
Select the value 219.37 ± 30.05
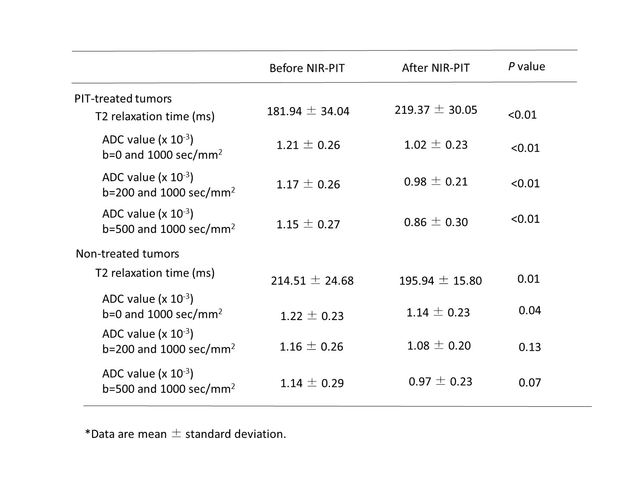[x=436, y=110]
